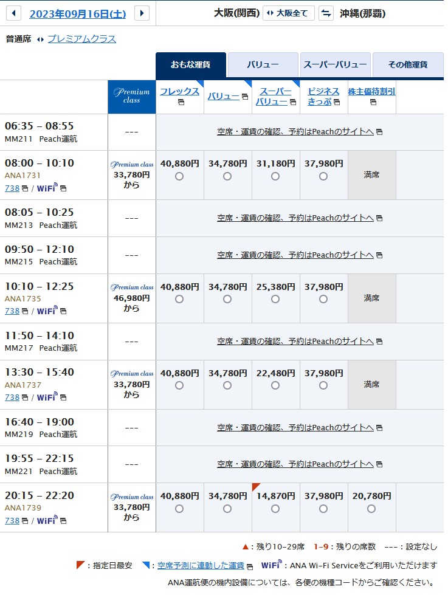Switch to プレミアムクラス seat class

pos(81,39)
